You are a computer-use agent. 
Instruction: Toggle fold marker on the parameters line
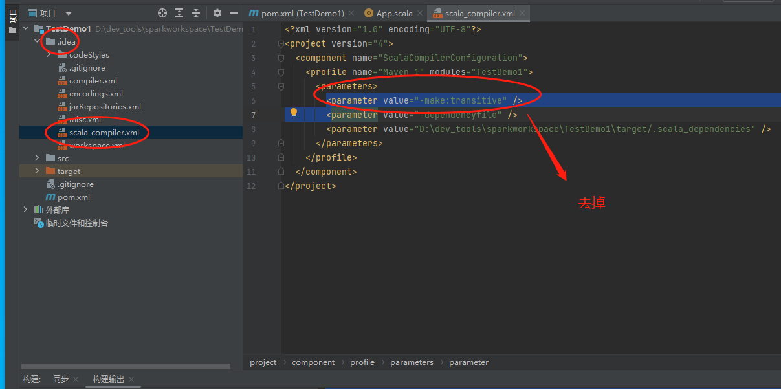281,86
